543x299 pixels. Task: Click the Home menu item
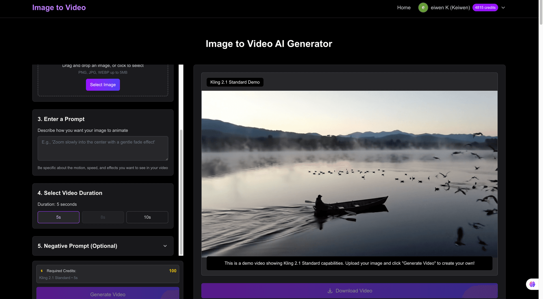pyautogui.click(x=404, y=7)
